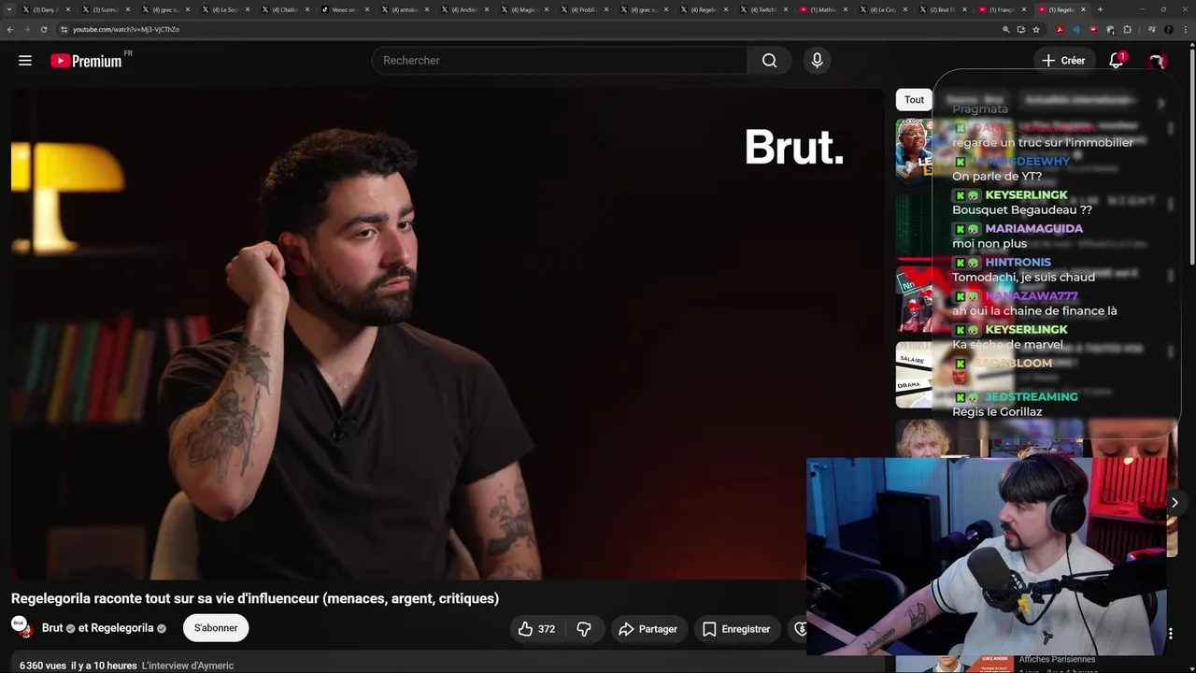Switch to TikTok Venez on tab
1196x673 pixels.
[x=344, y=9]
